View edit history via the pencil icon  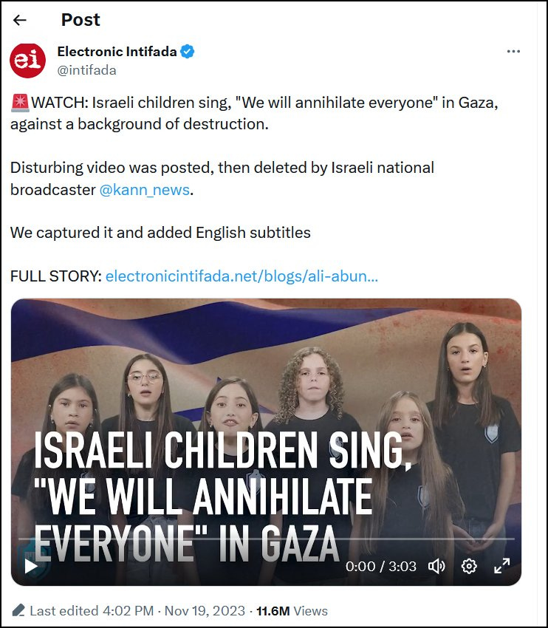18,610
